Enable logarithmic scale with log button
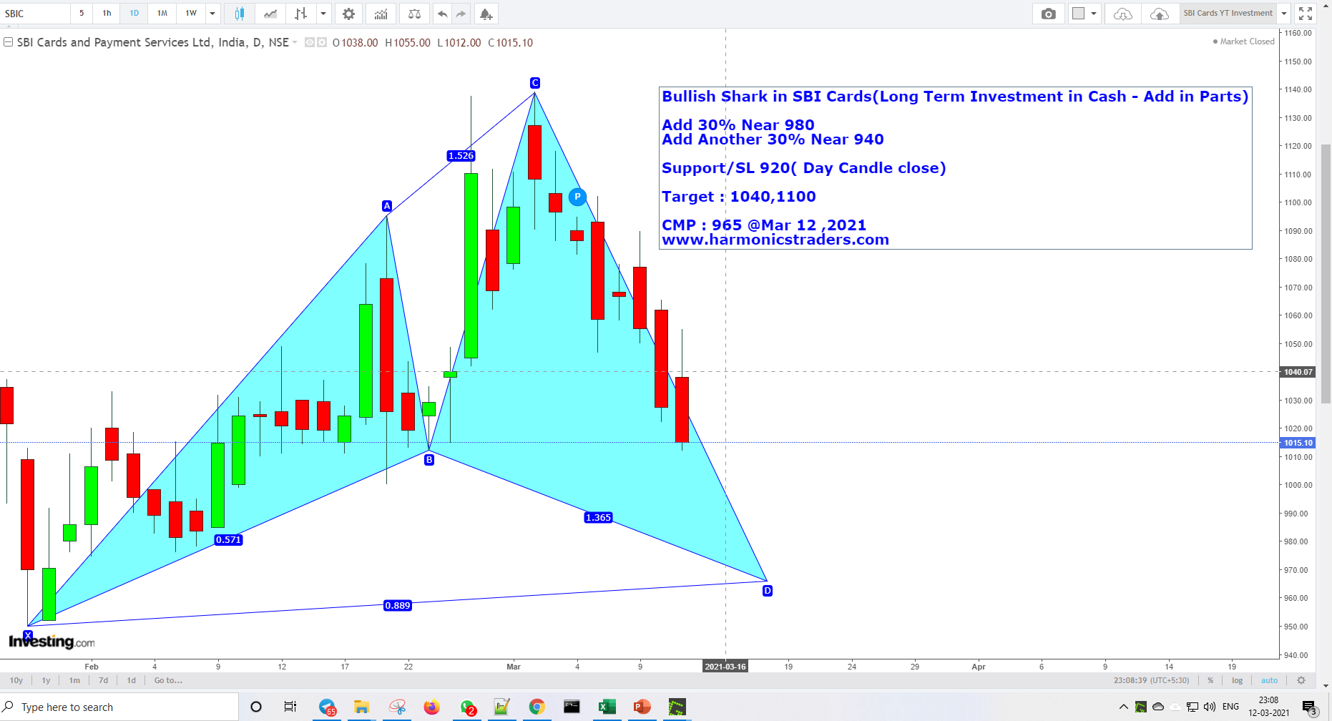The image size is (1332, 721). (1237, 680)
